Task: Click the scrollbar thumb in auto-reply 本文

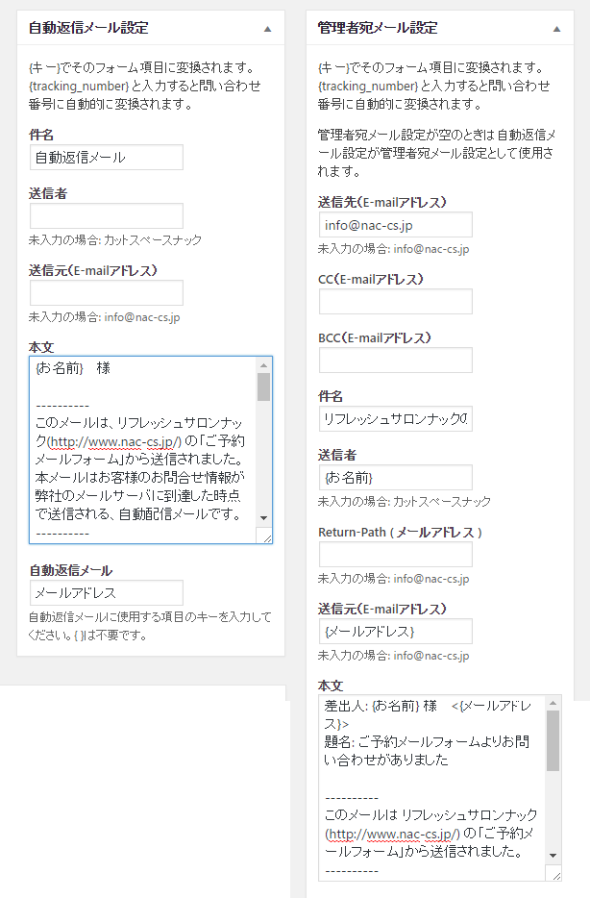Action: pyautogui.click(x=263, y=387)
